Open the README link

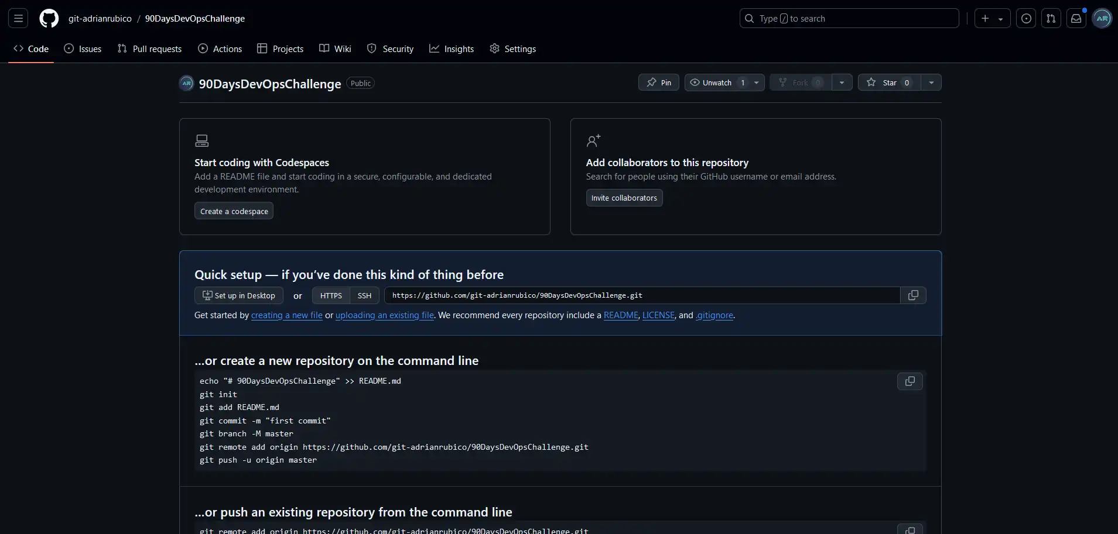621,315
